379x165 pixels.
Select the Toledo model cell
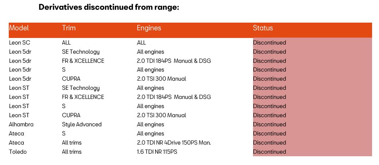18,152
